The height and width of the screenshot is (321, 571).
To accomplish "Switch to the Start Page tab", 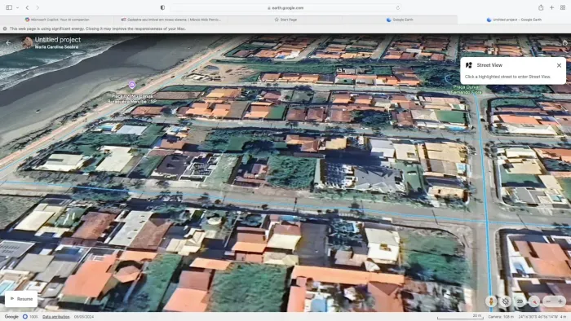I will click(285, 20).
